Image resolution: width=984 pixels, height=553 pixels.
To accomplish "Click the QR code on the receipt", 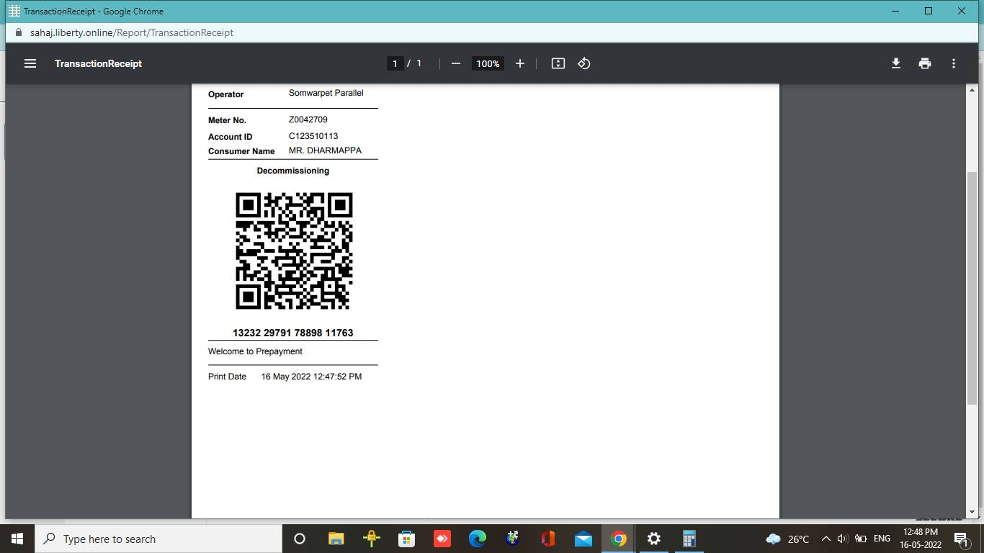I will (294, 251).
